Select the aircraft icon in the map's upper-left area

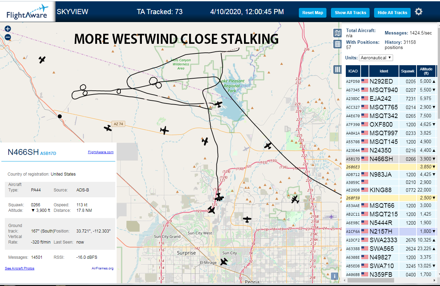pyautogui.click(x=42, y=60)
